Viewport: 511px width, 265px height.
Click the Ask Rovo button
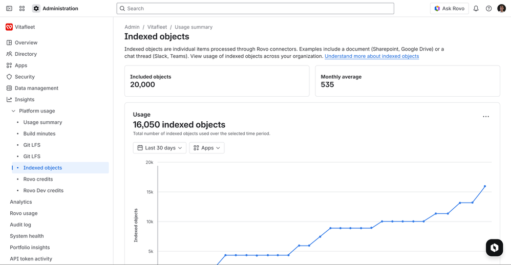(450, 9)
